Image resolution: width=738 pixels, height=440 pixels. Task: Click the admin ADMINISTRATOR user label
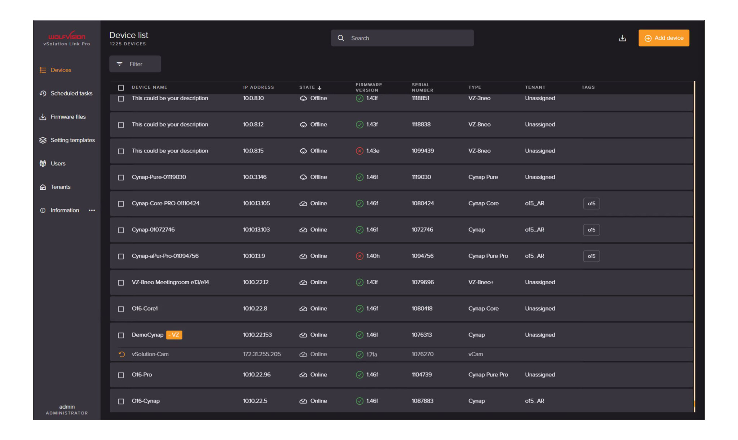(67, 409)
